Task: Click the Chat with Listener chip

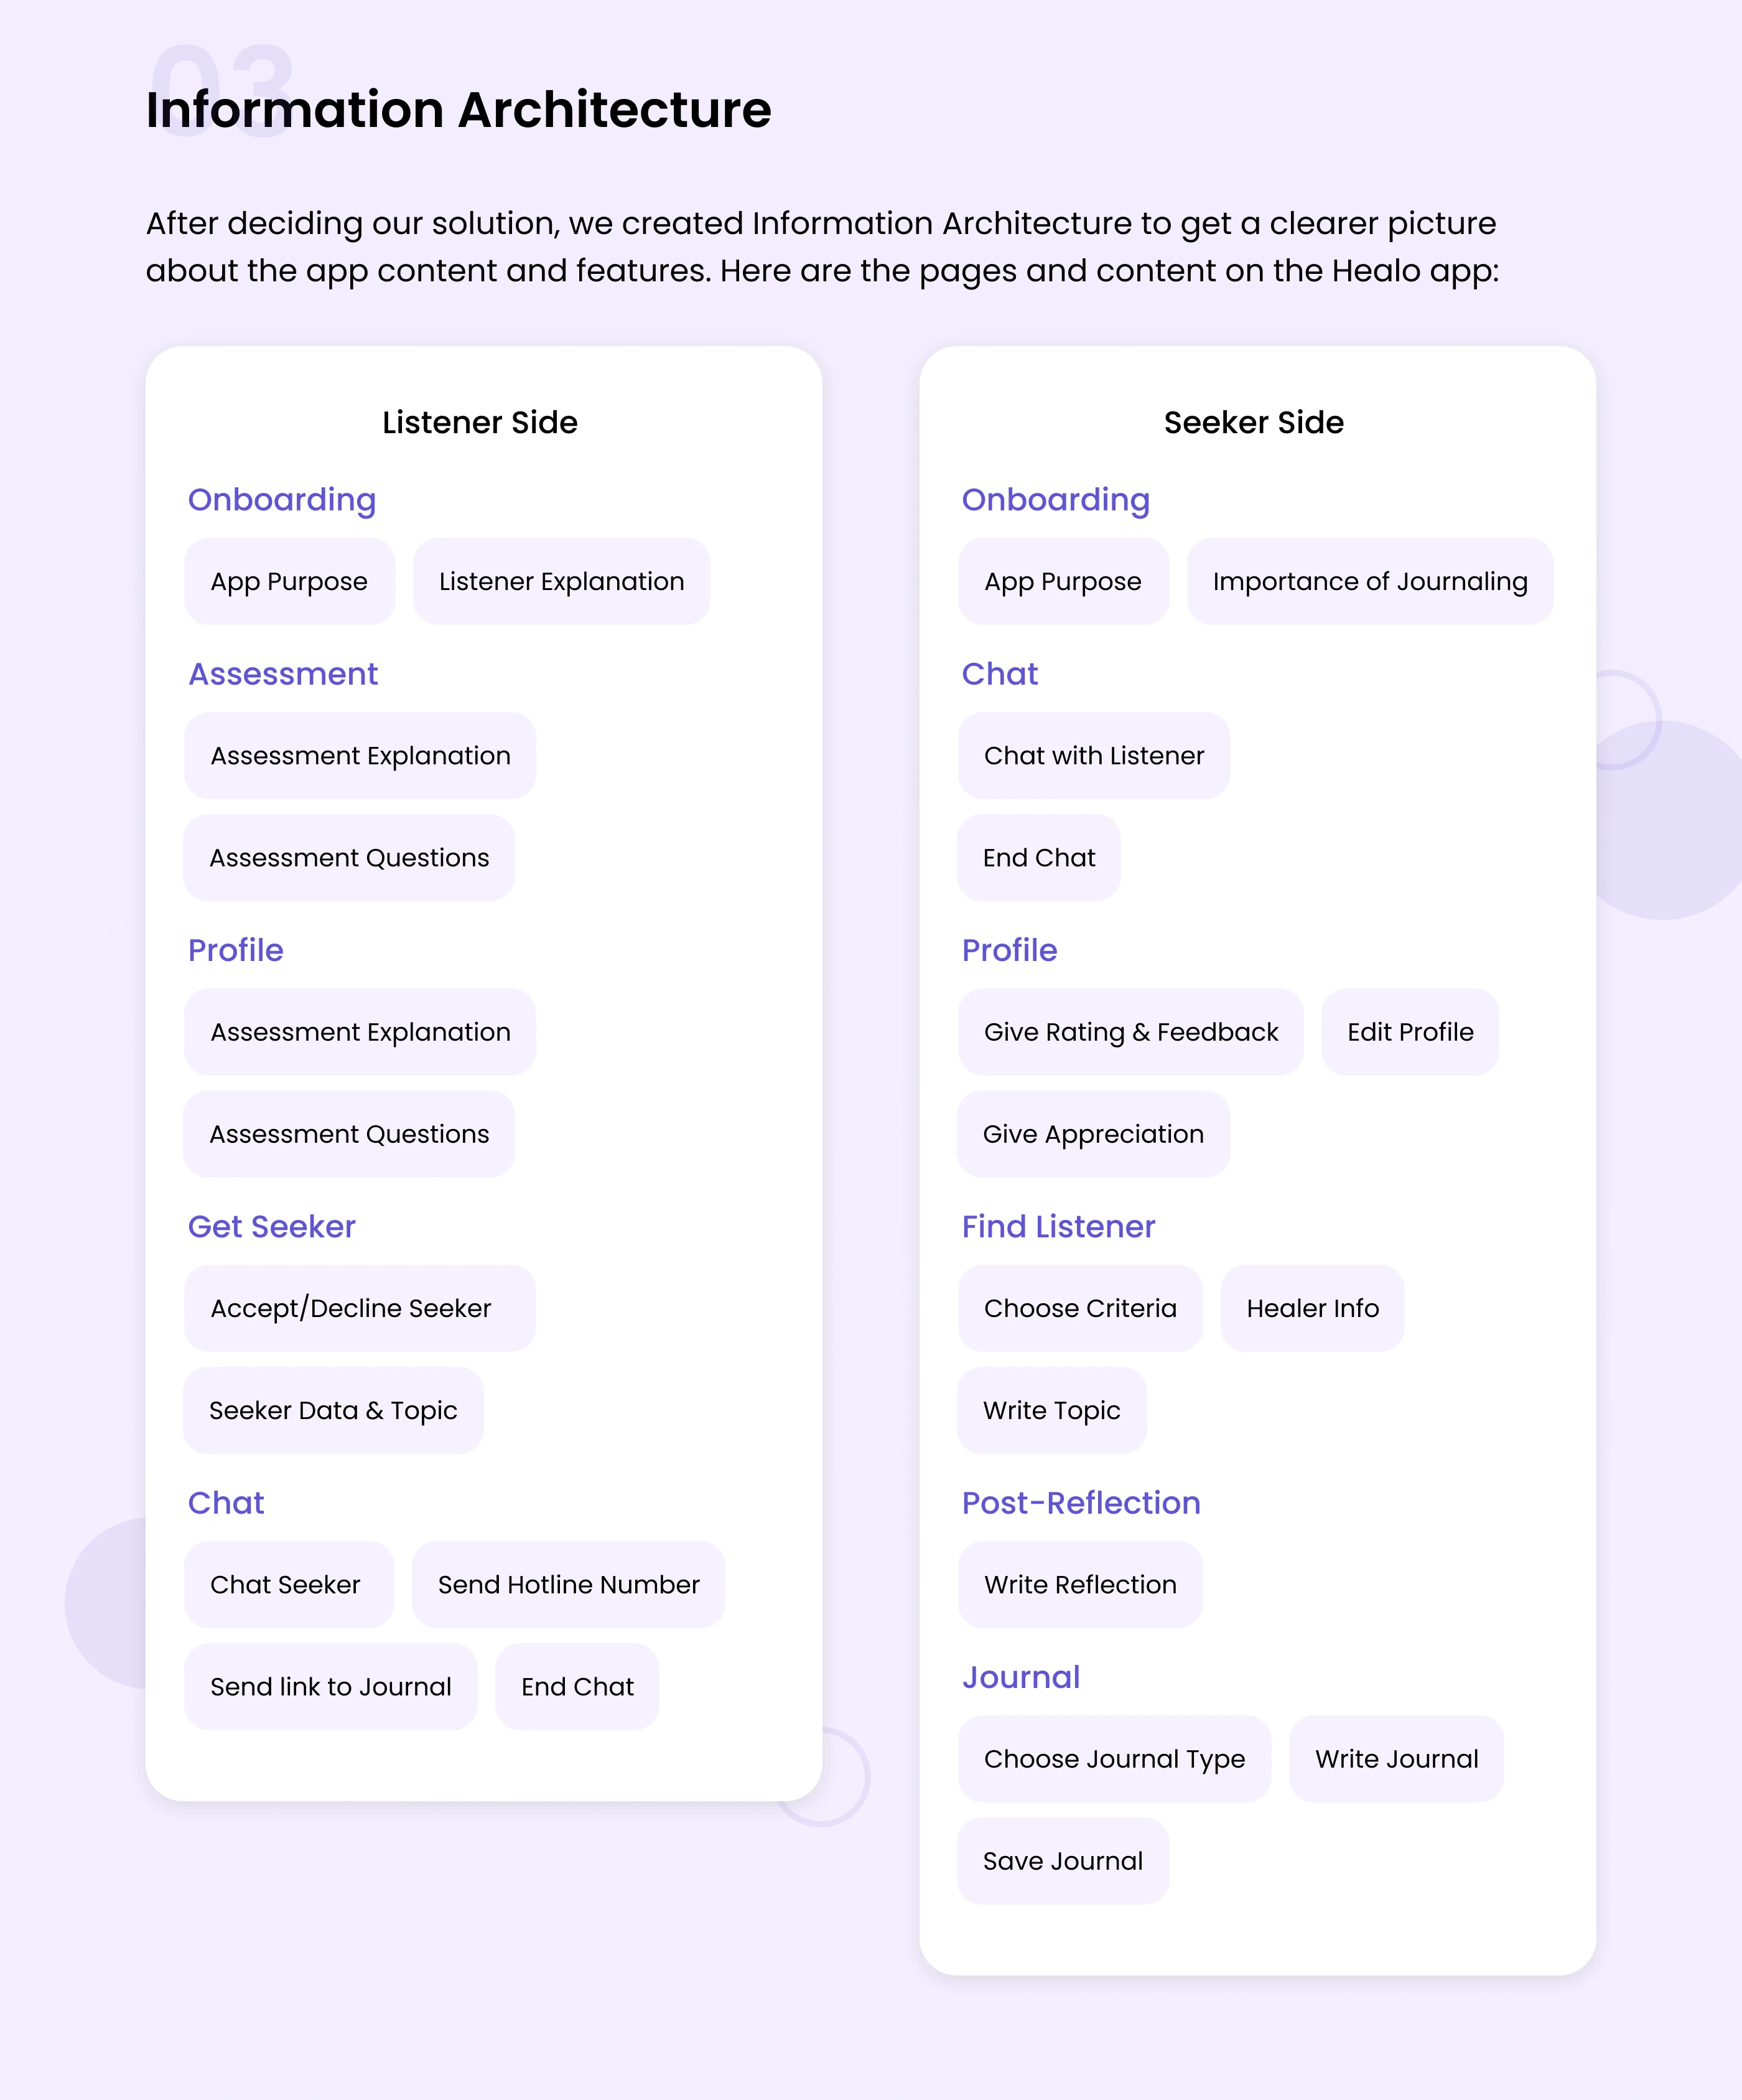Action: 1093,756
